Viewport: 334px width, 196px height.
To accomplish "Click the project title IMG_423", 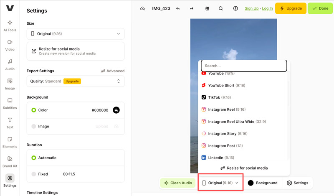I will [x=161, y=8].
